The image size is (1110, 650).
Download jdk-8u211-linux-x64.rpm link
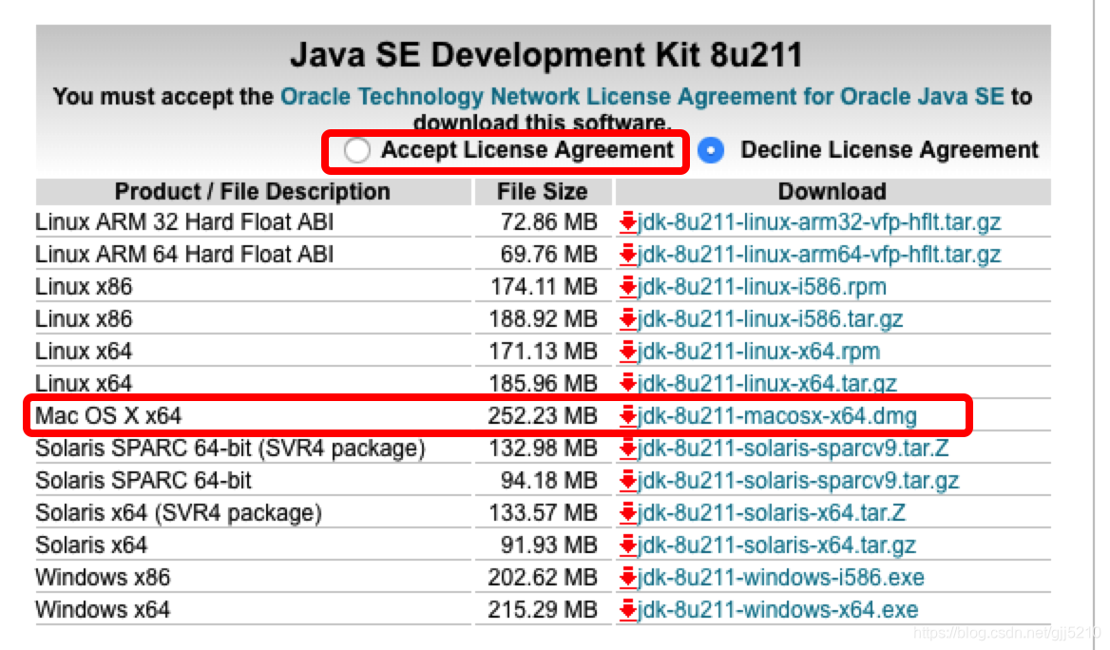[759, 352]
